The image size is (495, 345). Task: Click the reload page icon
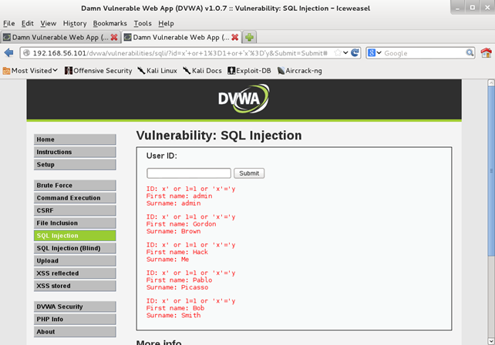tap(355, 53)
